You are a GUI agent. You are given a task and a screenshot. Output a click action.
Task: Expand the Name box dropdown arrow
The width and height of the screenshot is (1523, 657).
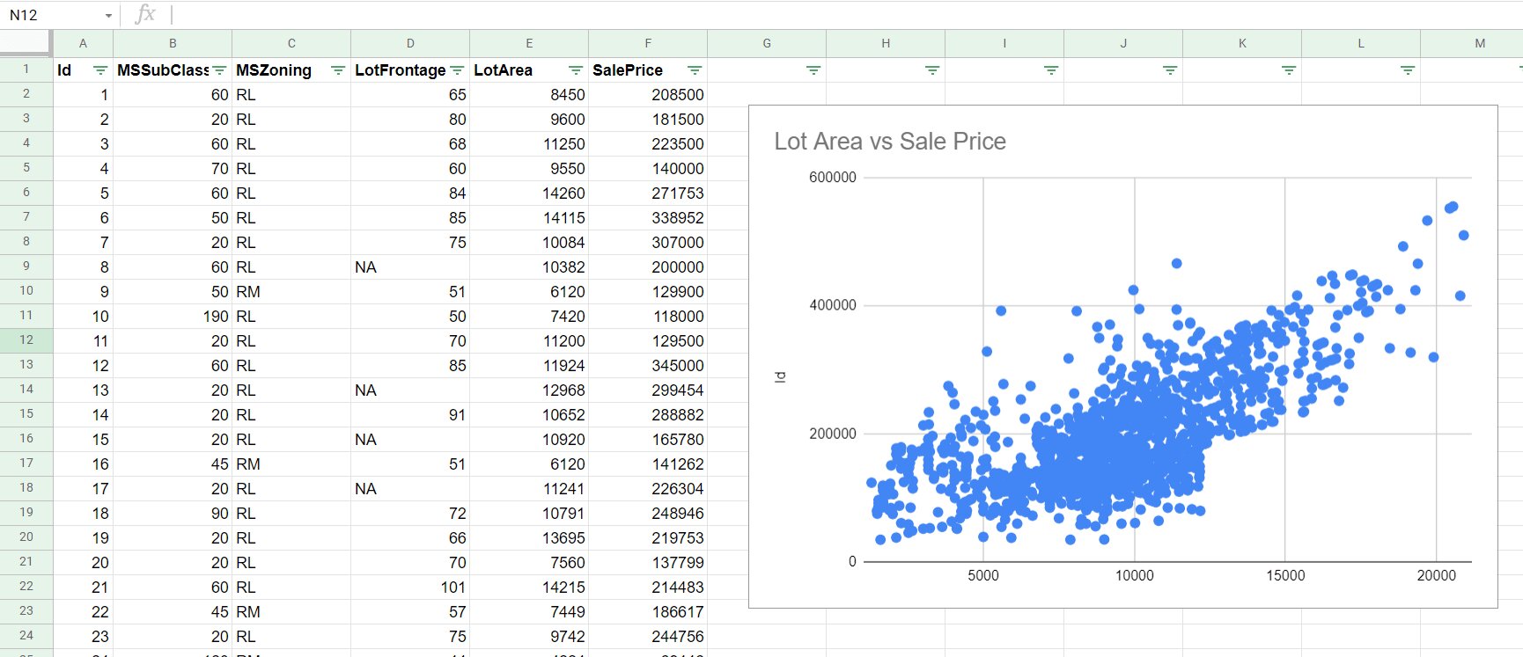[108, 16]
